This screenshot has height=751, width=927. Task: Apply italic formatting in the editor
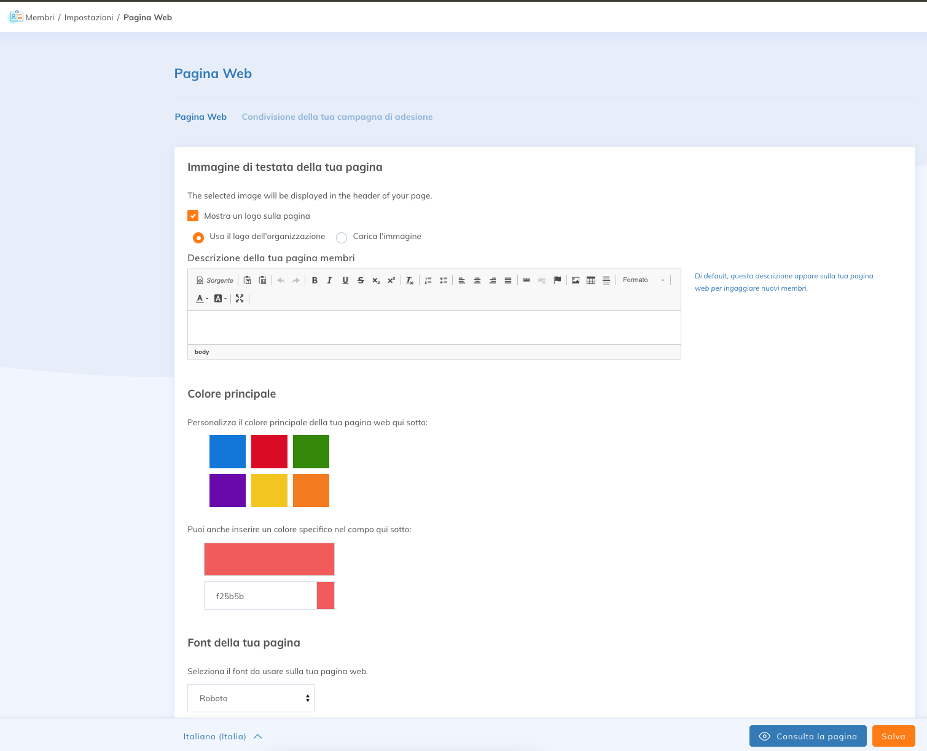pyautogui.click(x=329, y=280)
